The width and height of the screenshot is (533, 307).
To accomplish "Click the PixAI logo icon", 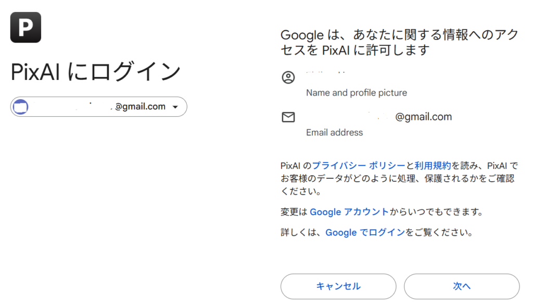I will (26, 27).
